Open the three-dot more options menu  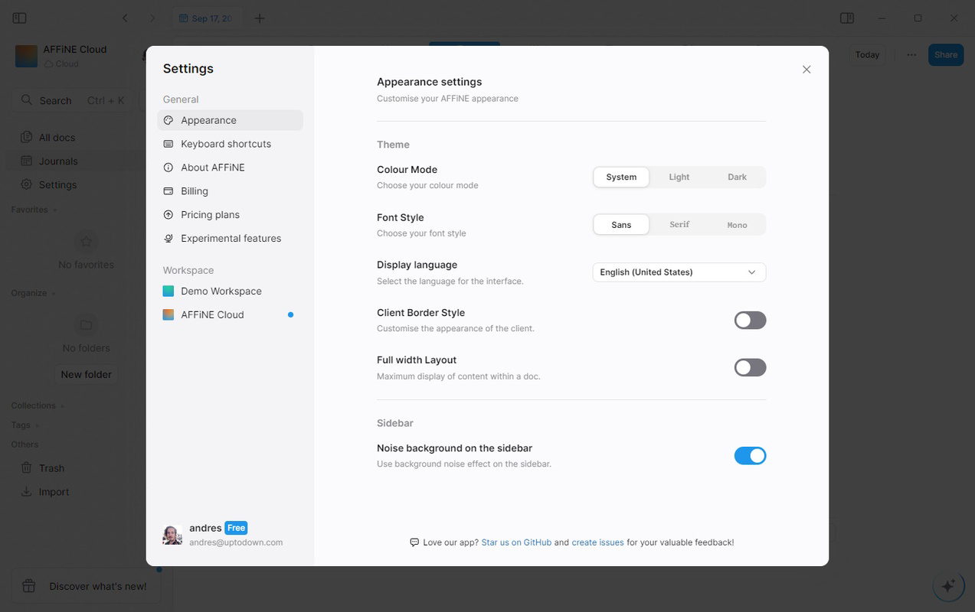click(x=911, y=55)
